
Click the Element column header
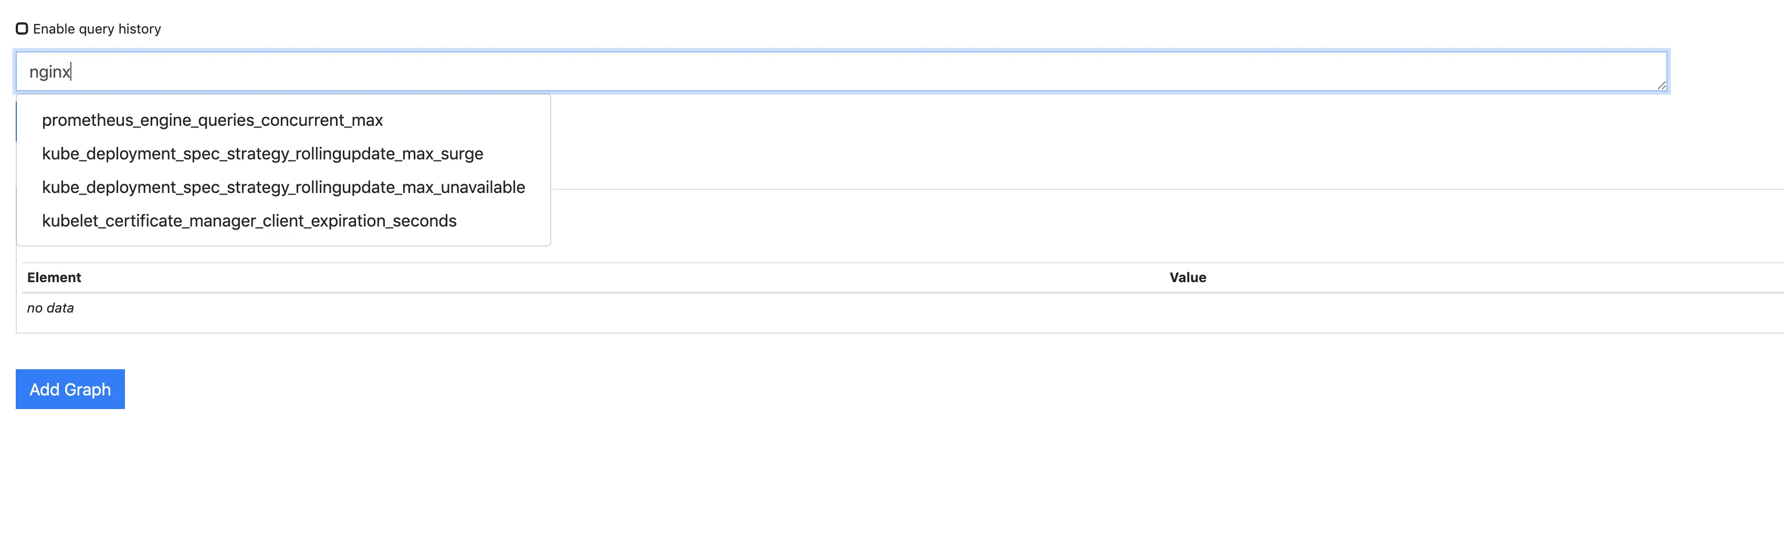click(x=54, y=277)
